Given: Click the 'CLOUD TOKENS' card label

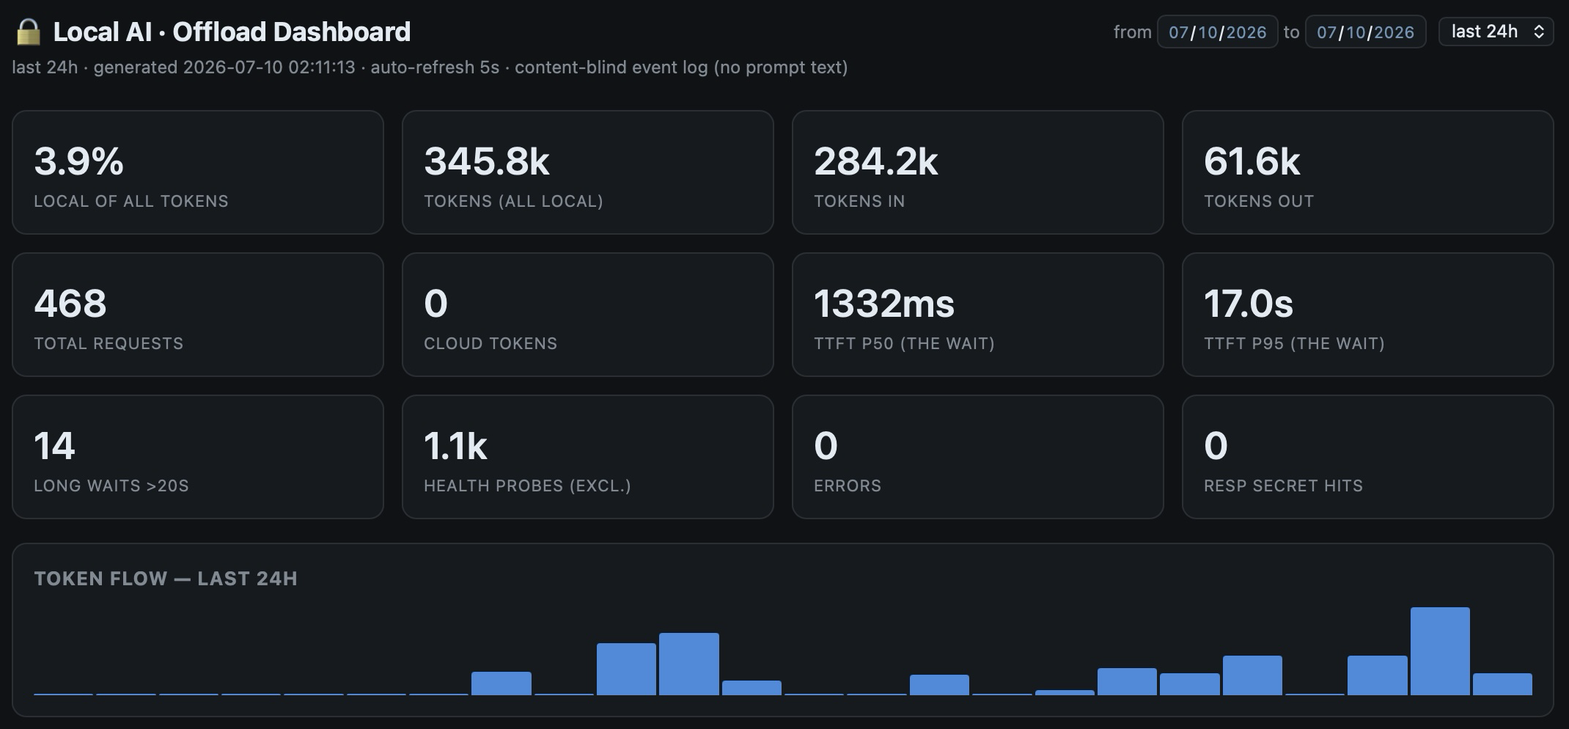Looking at the screenshot, I should 490,343.
